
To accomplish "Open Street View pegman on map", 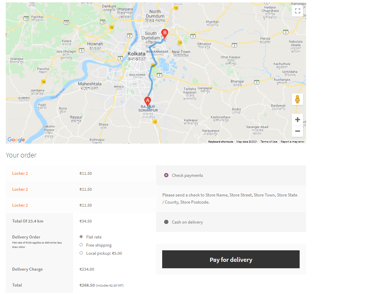I will 297,100.
